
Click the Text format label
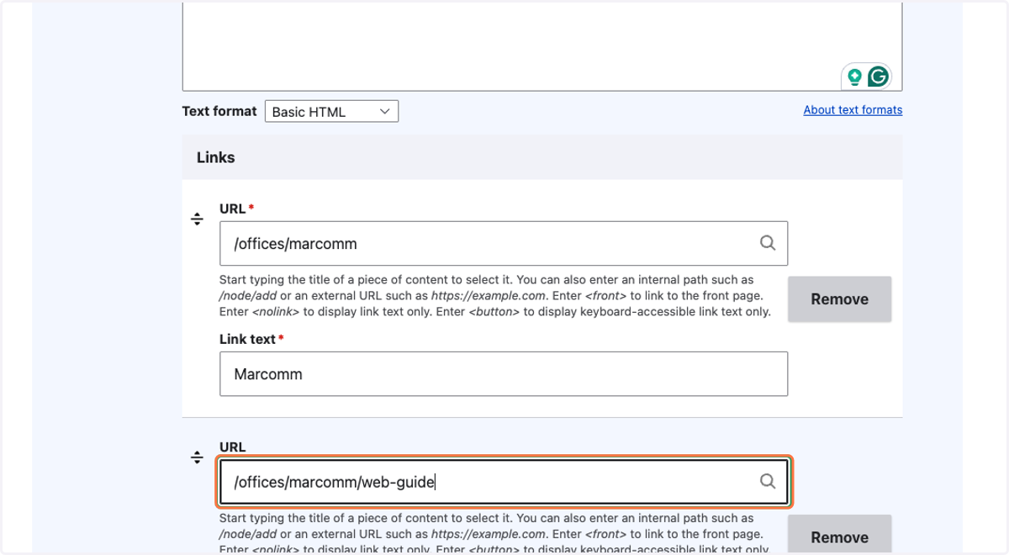(x=219, y=111)
